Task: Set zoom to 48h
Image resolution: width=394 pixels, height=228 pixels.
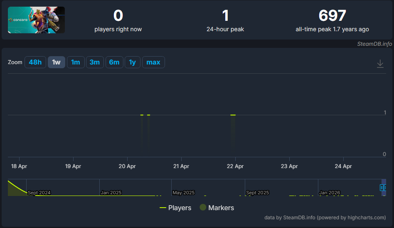Action: point(35,62)
